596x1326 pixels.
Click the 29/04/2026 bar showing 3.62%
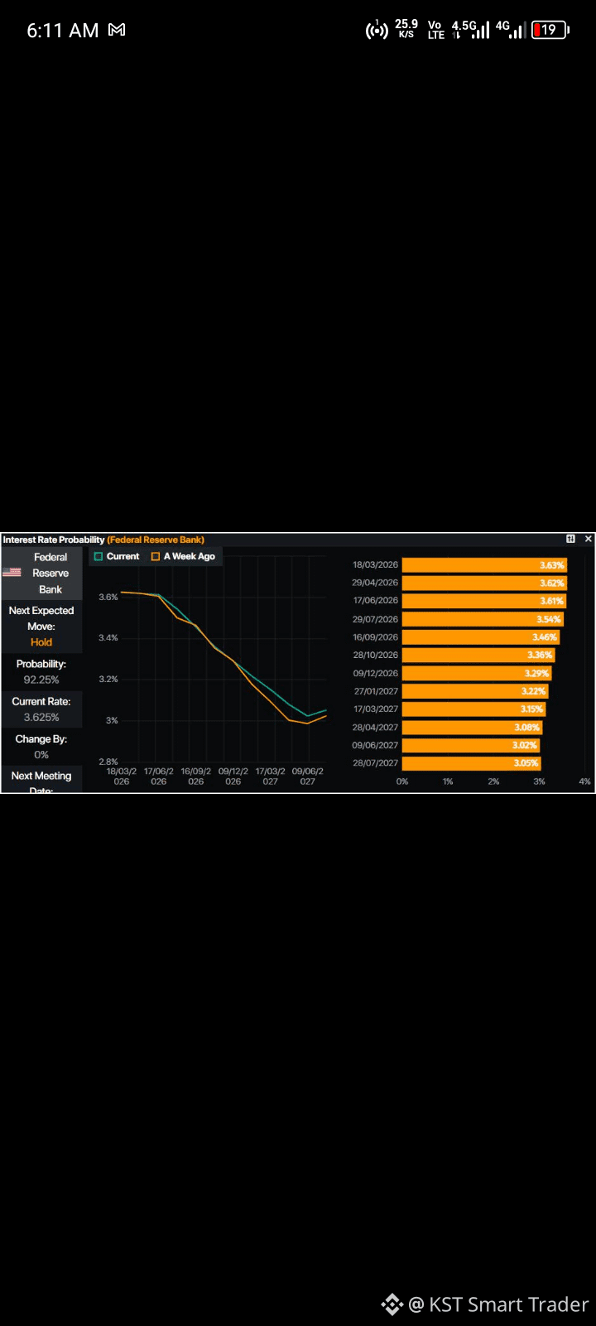[x=484, y=583]
